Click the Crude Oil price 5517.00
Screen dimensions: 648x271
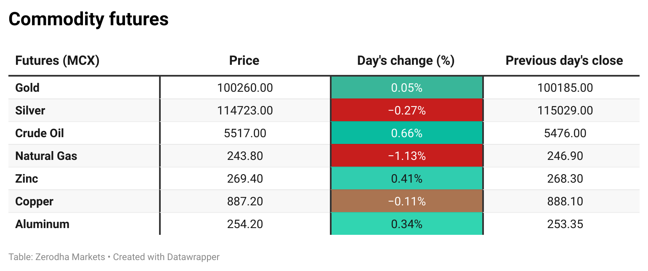pyautogui.click(x=245, y=133)
